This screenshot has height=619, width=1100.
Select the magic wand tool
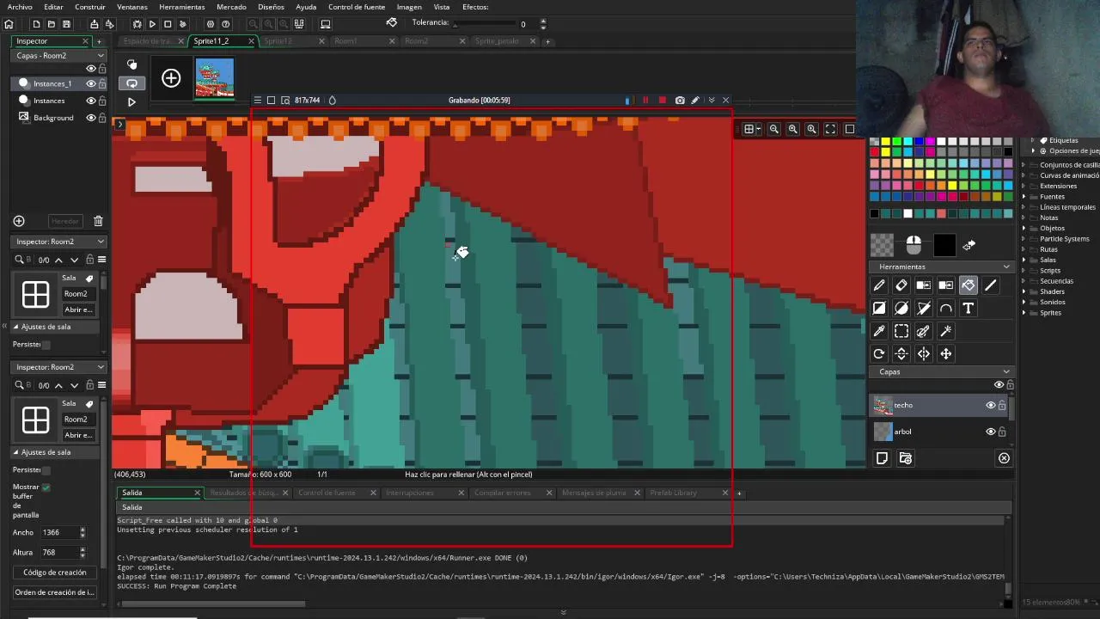(x=946, y=331)
